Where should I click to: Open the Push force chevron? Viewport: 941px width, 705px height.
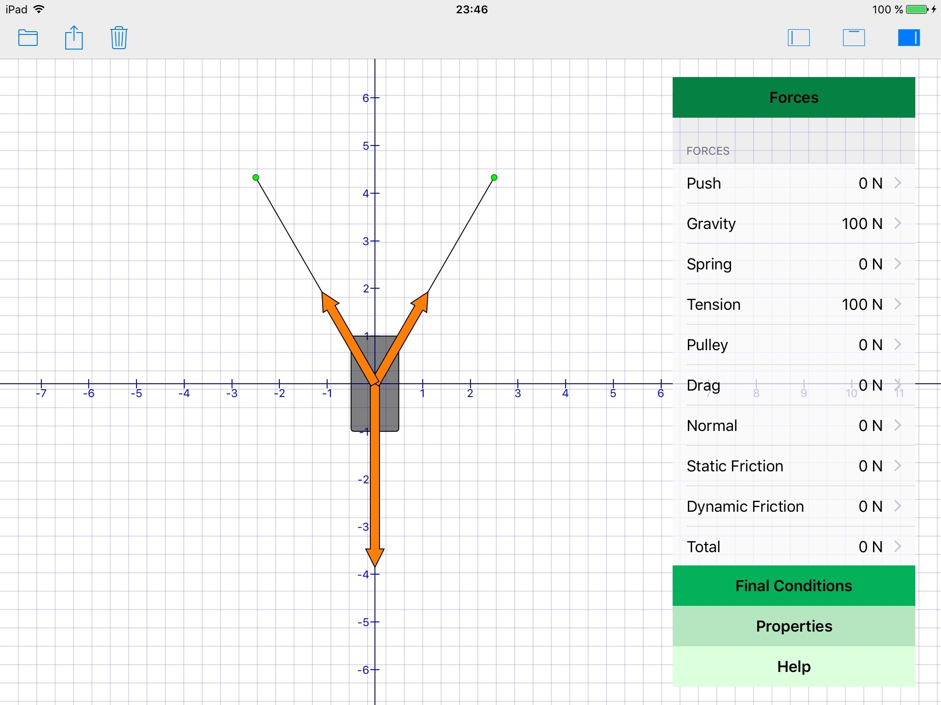tap(897, 183)
